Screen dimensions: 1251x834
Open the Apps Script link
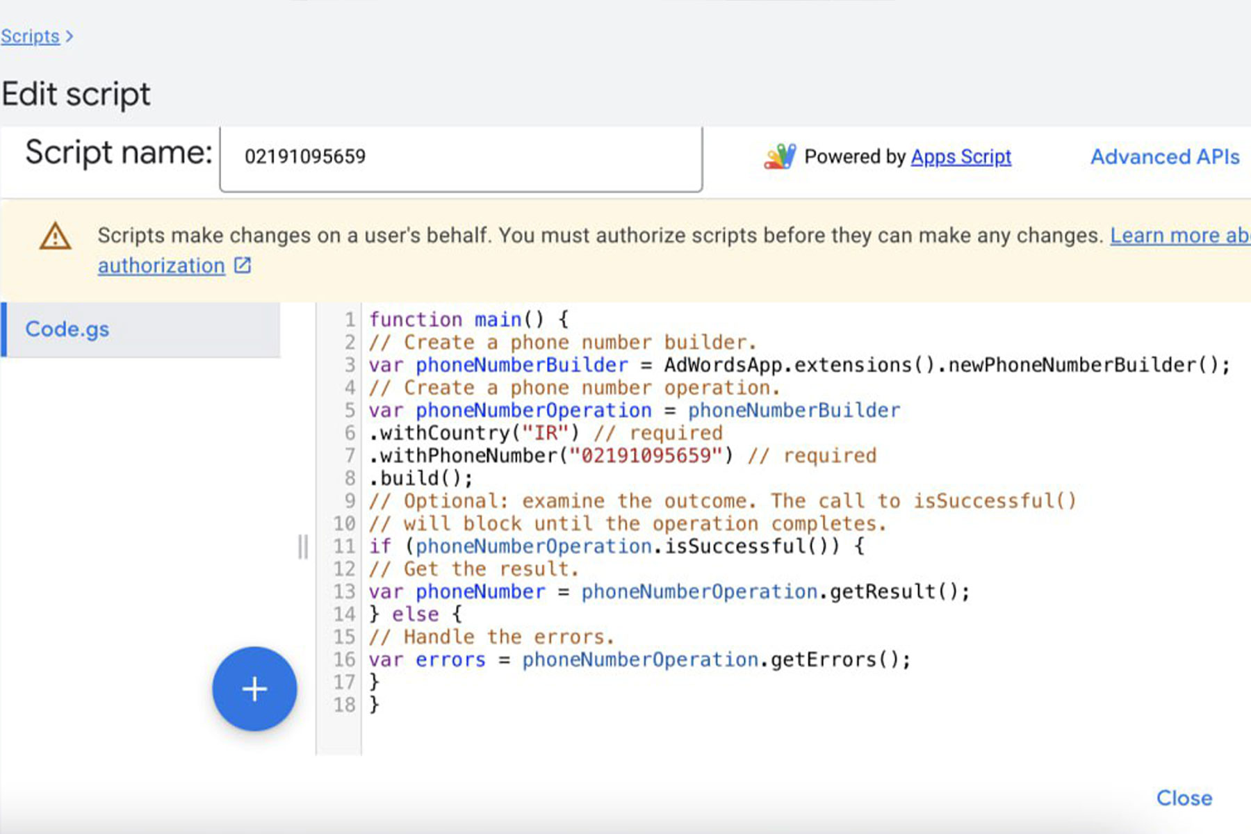(x=960, y=157)
